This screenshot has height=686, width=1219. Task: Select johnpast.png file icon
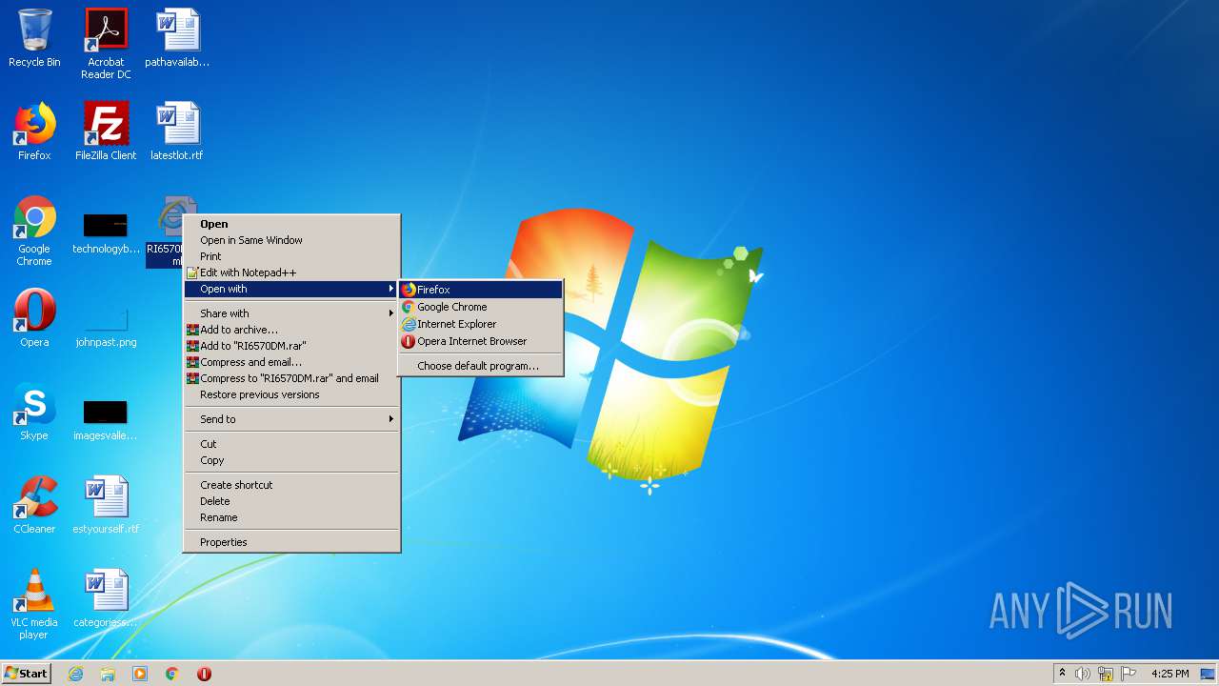tap(106, 324)
